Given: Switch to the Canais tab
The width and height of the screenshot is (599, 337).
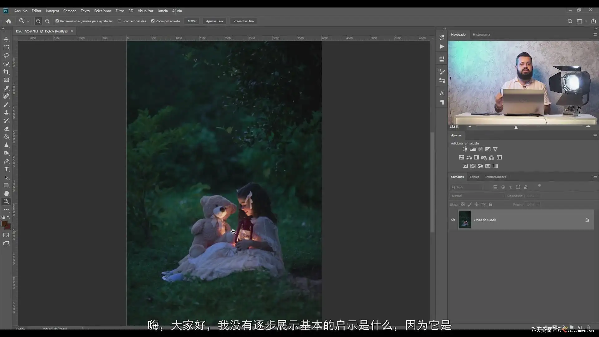Looking at the screenshot, I should click(x=474, y=177).
